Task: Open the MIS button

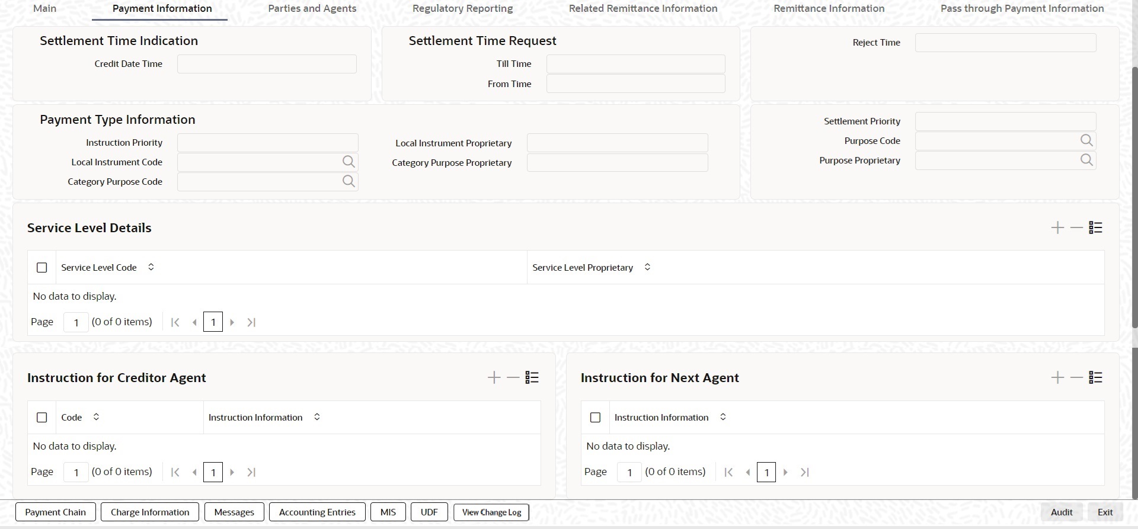Action: point(388,512)
